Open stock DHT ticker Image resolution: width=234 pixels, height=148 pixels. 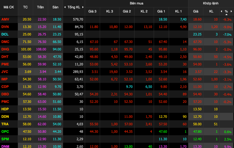pyautogui.click(x=5, y=57)
